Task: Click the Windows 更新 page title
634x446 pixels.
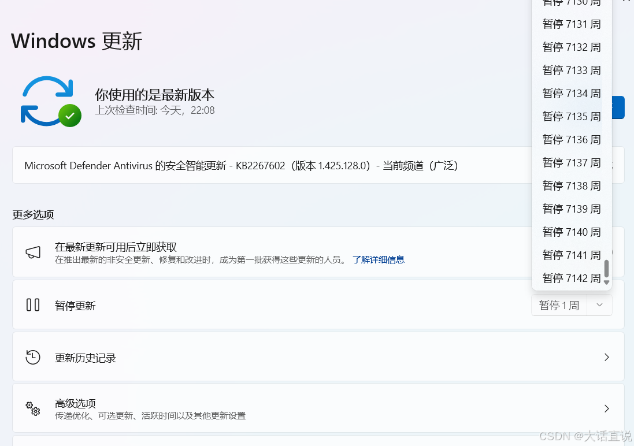Action: (x=77, y=41)
